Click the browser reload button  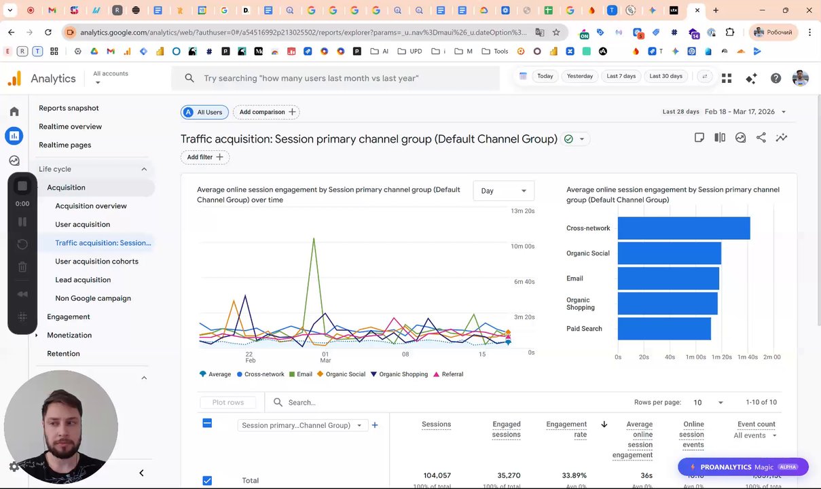pos(48,33)
